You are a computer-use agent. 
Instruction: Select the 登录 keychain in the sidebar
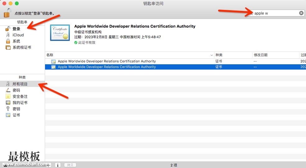pos(16,29)
